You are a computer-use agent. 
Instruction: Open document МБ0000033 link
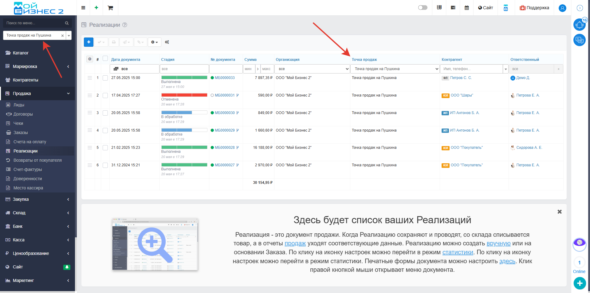[225, 78]
